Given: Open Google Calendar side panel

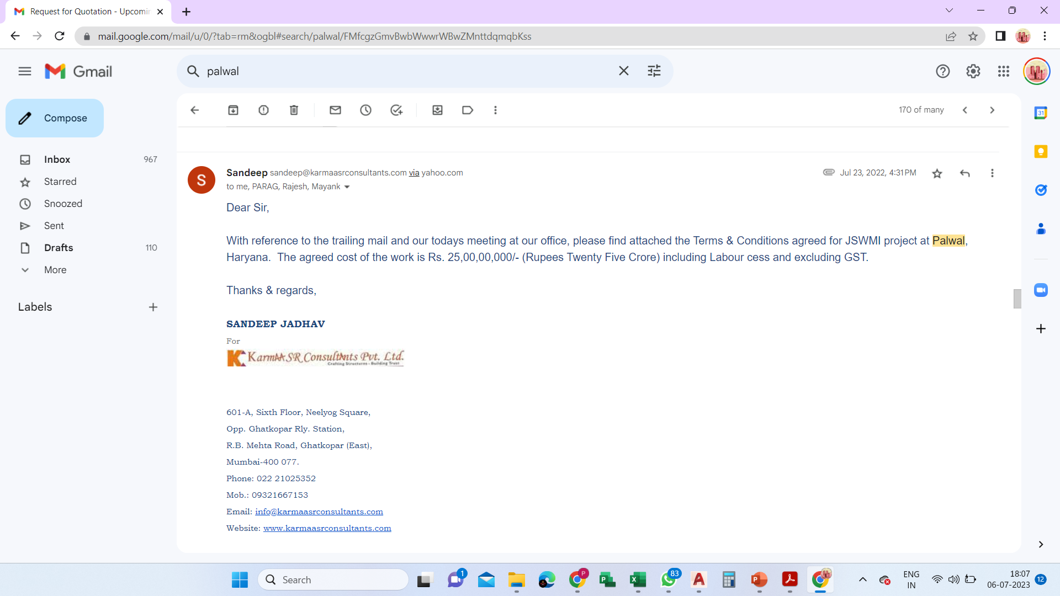Looking at the screenshot, I should tap(1041, 113).
